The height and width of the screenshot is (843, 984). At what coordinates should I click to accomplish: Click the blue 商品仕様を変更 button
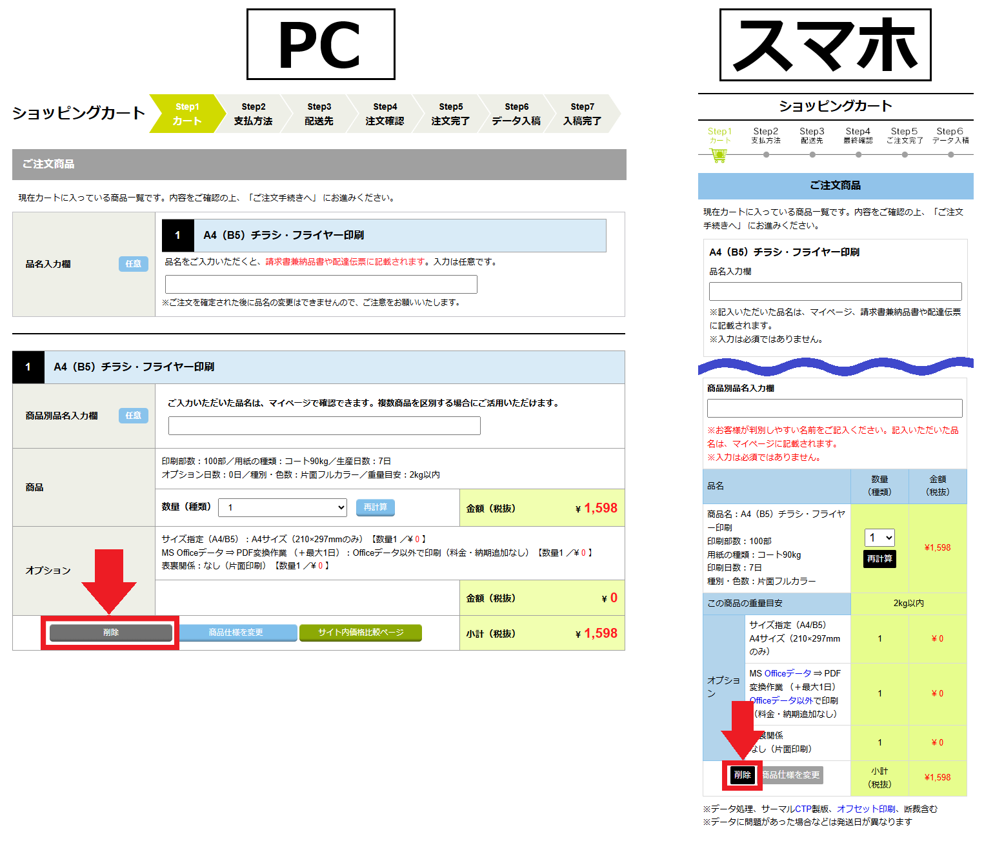tap(237, 633)
